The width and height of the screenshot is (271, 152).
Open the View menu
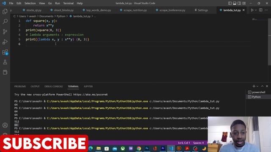pyautogui.click(x=42, y=3)
